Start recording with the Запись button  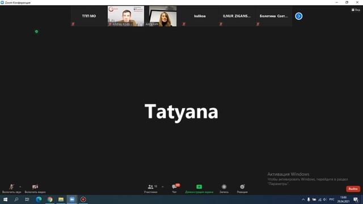click(224, 189)
